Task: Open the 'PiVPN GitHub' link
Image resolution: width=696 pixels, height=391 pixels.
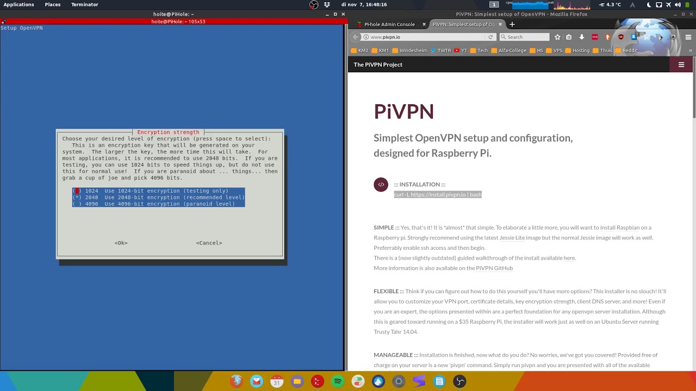Action: pyautogui.click(x=494, y=268)
